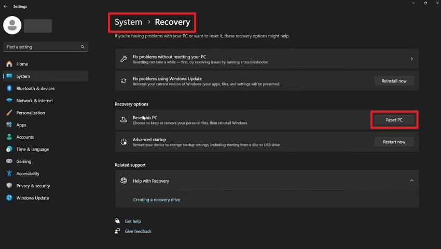Open Creating a recovery drive link

pyautogui.click(x=157, y=200)
